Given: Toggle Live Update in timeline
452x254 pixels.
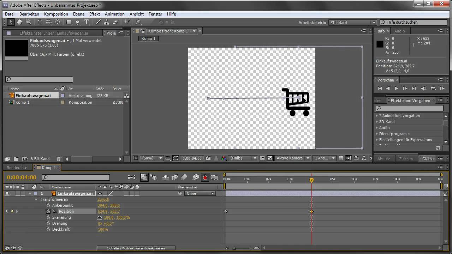Looking at the screenshot, I should [144, 177].
